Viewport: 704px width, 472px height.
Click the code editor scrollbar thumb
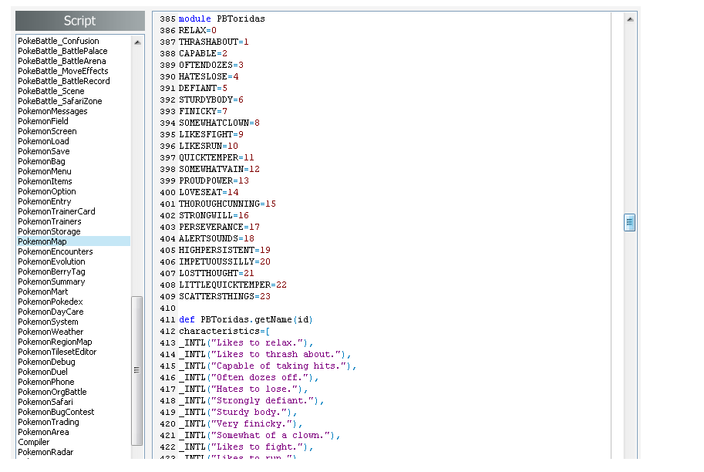tap(629, 222)
